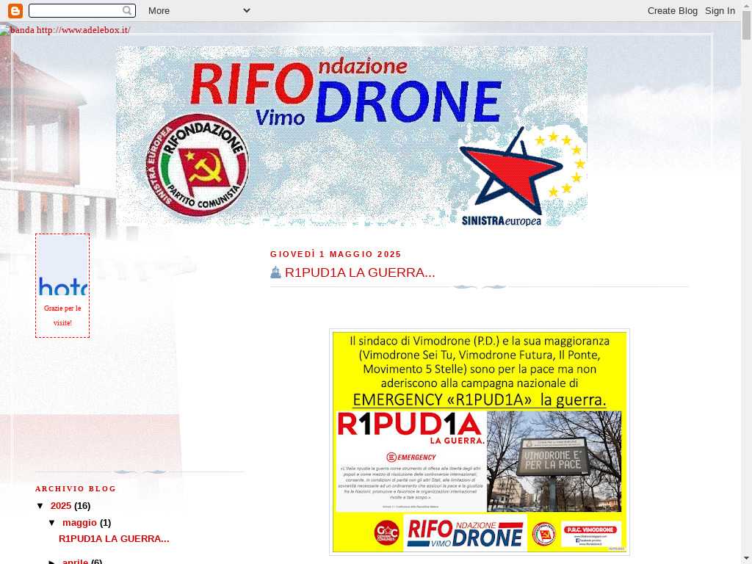The width and height of the screenshot is (752, 564).
Task: Click the Rifondazione Vimodrone header banner
Action: click(352, 136)
